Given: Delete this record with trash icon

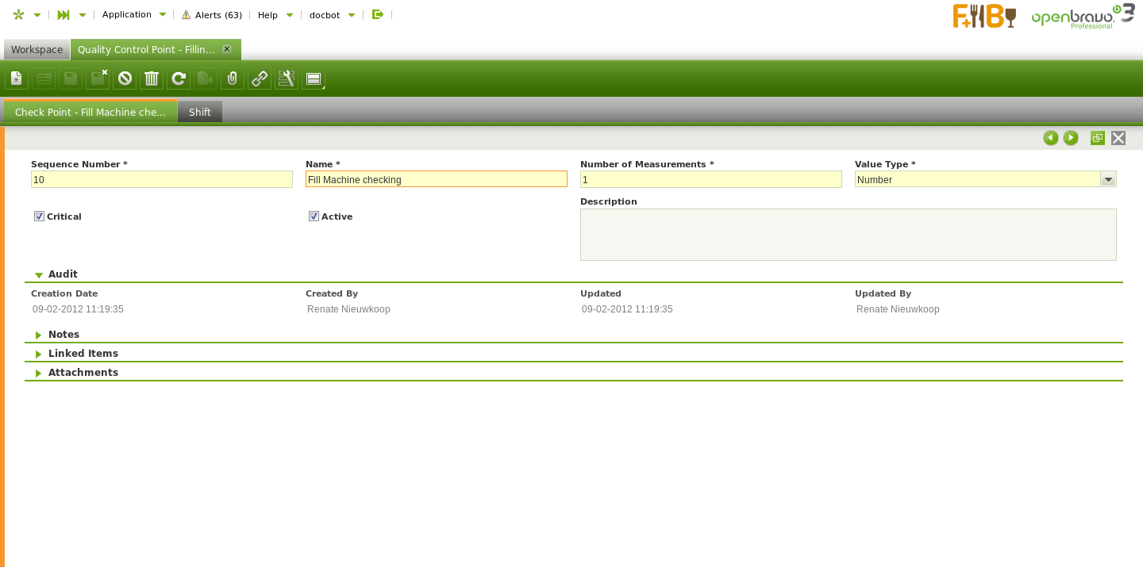Looking at the screenshot, I should click(x=152, y=79).
